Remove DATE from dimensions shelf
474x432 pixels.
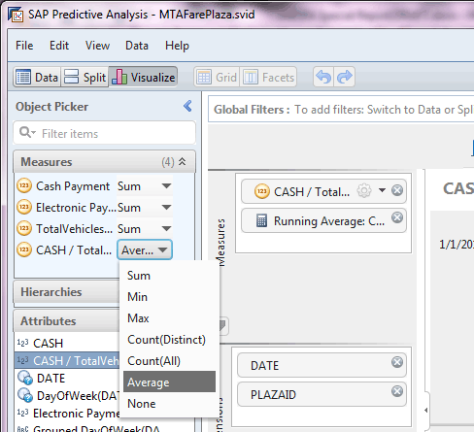pyautogui.click(x=397, y=362)
